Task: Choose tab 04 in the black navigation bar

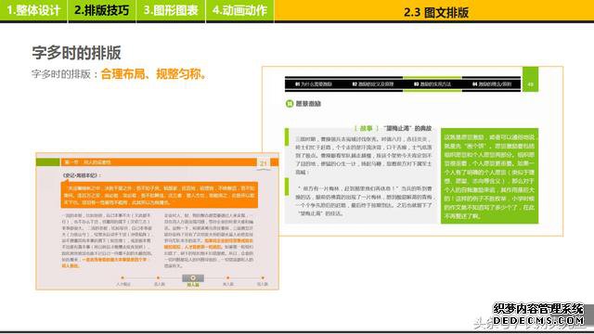Action: coord(492,84)
